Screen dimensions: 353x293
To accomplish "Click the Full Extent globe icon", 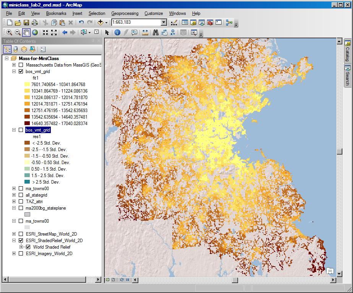I will pyautogui.click(x=35, y=32).
